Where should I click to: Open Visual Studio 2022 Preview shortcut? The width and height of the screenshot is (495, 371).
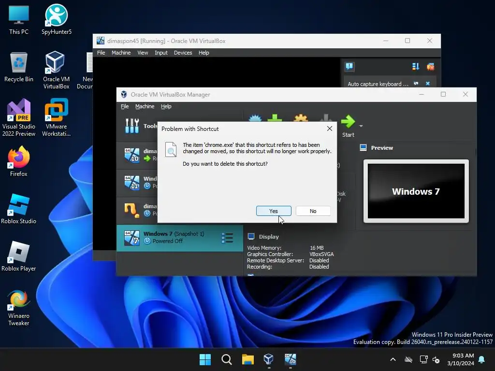pyautogui.click(x=19, y=117)
